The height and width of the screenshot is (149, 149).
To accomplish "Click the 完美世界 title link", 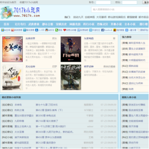I will pos(30,38).
